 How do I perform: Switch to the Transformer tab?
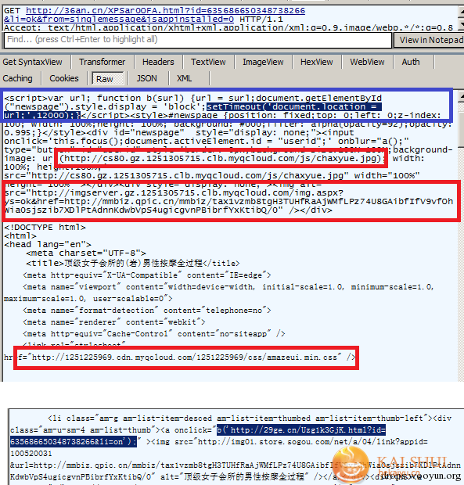[x=102, y=62]
